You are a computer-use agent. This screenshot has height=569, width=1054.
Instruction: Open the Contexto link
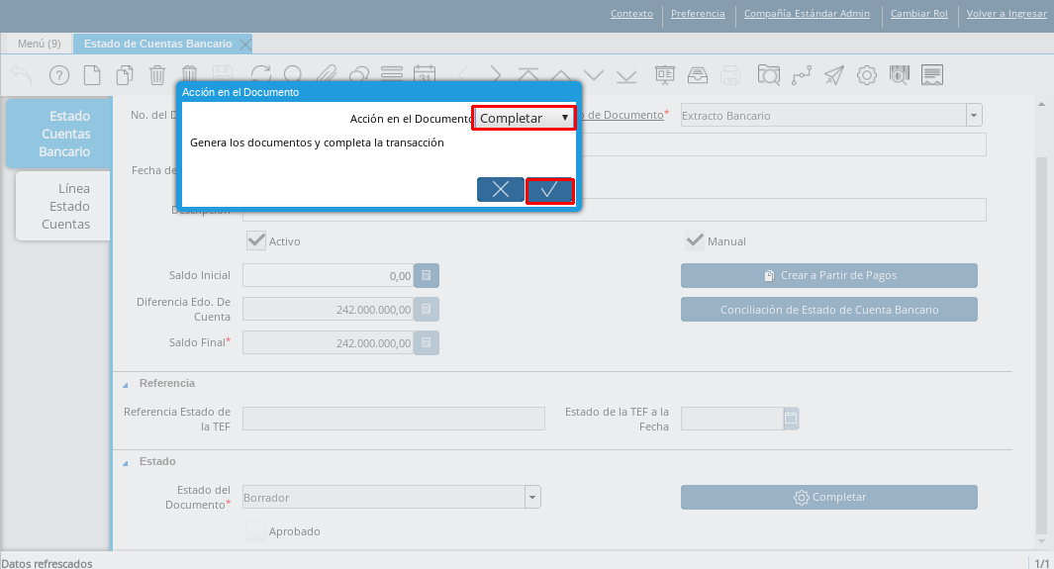point(631,14)
